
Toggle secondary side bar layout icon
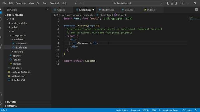[x=176, y=3]
